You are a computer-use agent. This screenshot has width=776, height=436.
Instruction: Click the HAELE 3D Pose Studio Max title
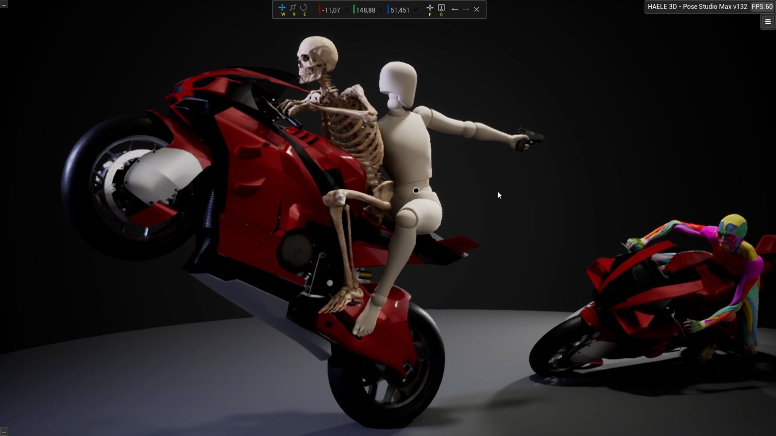697,7
